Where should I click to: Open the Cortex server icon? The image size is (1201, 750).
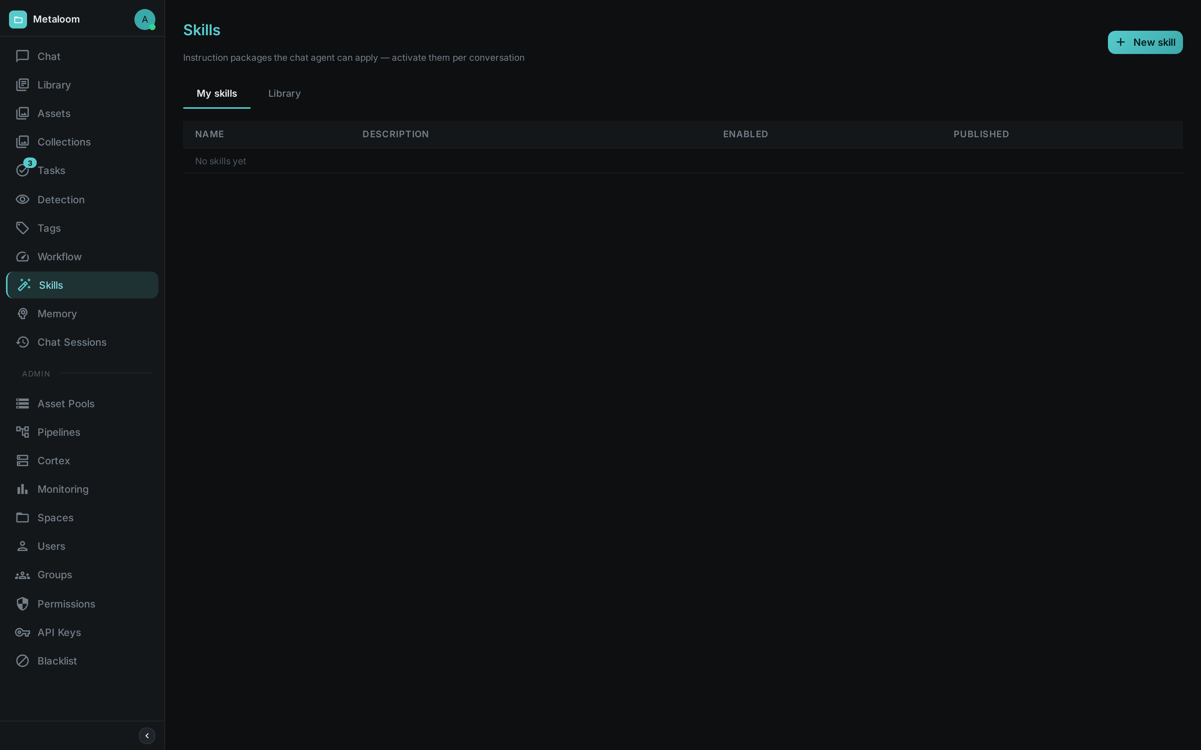tap(23, 461)
